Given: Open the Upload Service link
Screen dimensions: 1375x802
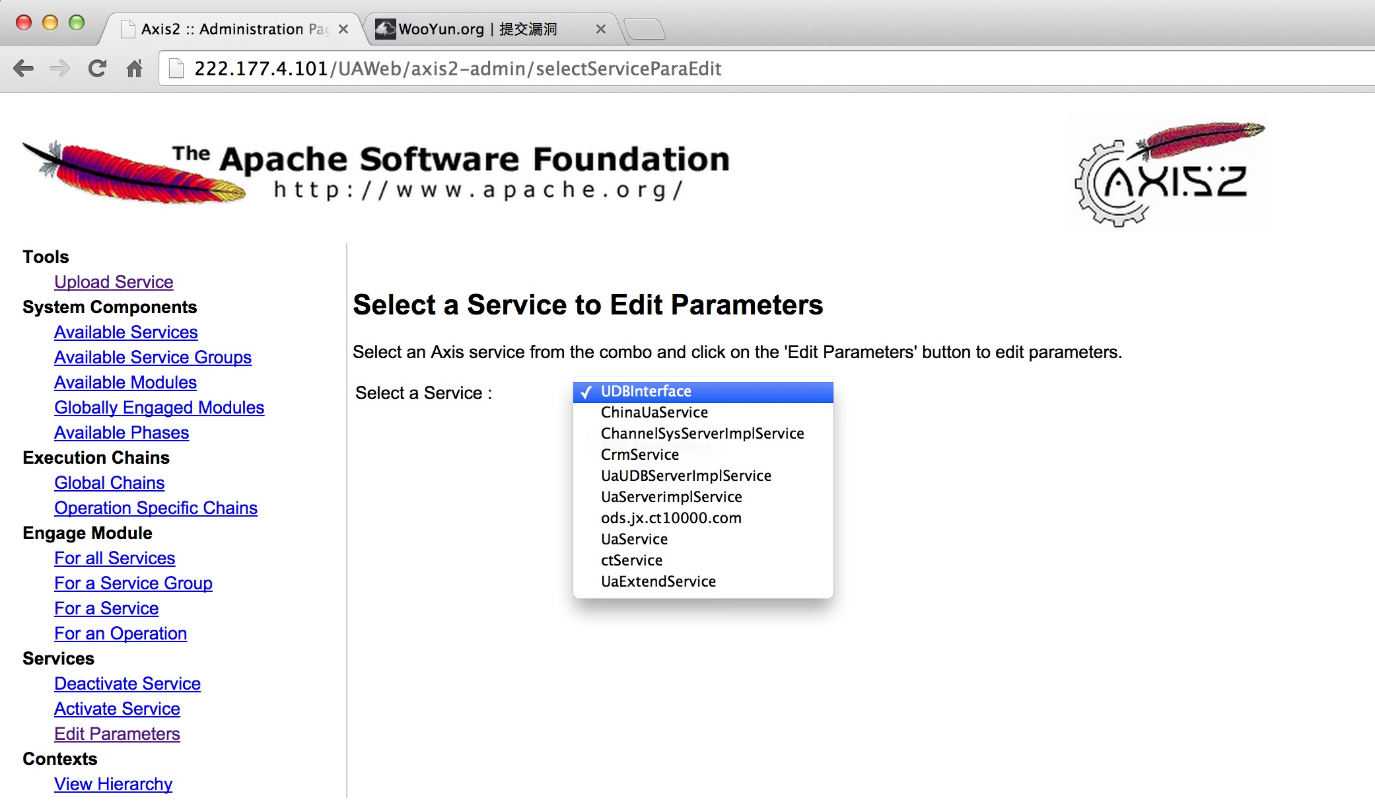Looking at the screenshot, I should (x=114, y=282).
